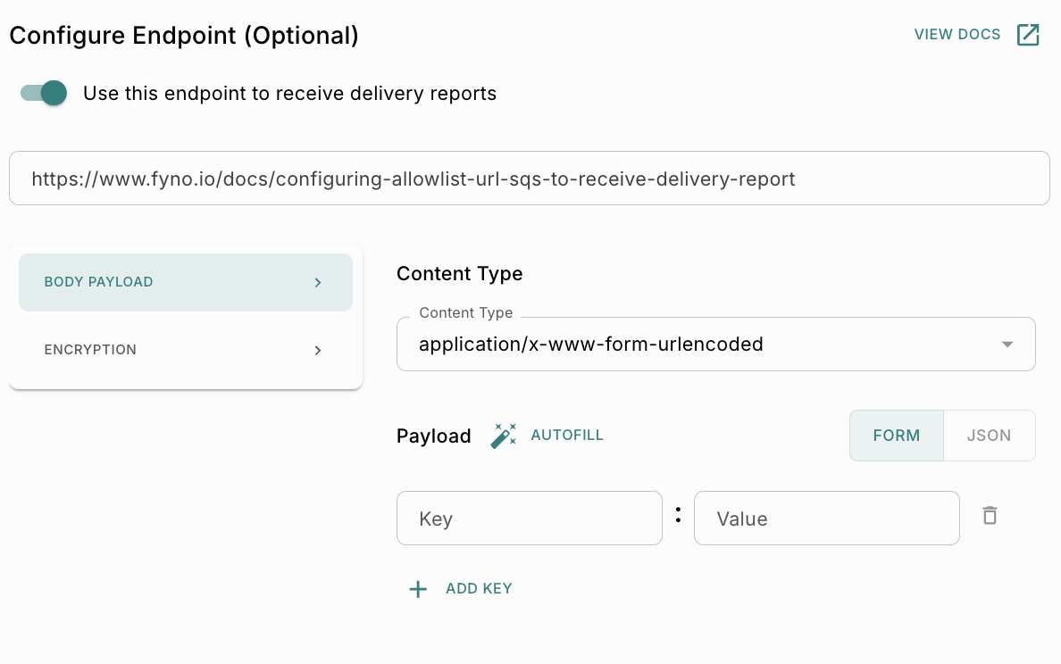Click Add Key text label

479,589
